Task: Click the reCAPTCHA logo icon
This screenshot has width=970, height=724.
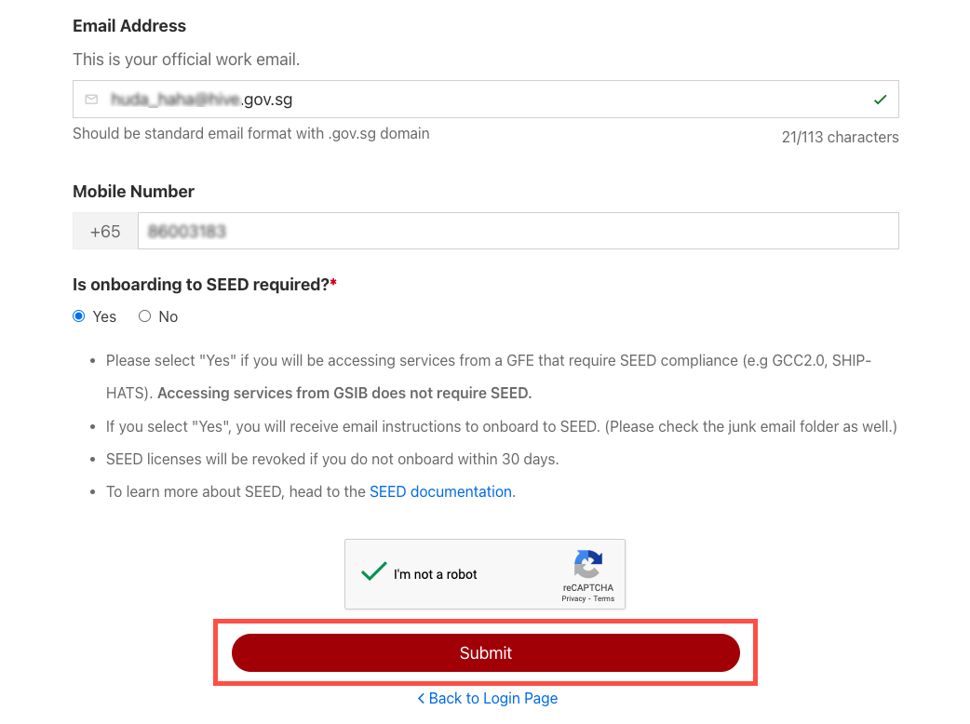Action: click(x=587, y=564)
